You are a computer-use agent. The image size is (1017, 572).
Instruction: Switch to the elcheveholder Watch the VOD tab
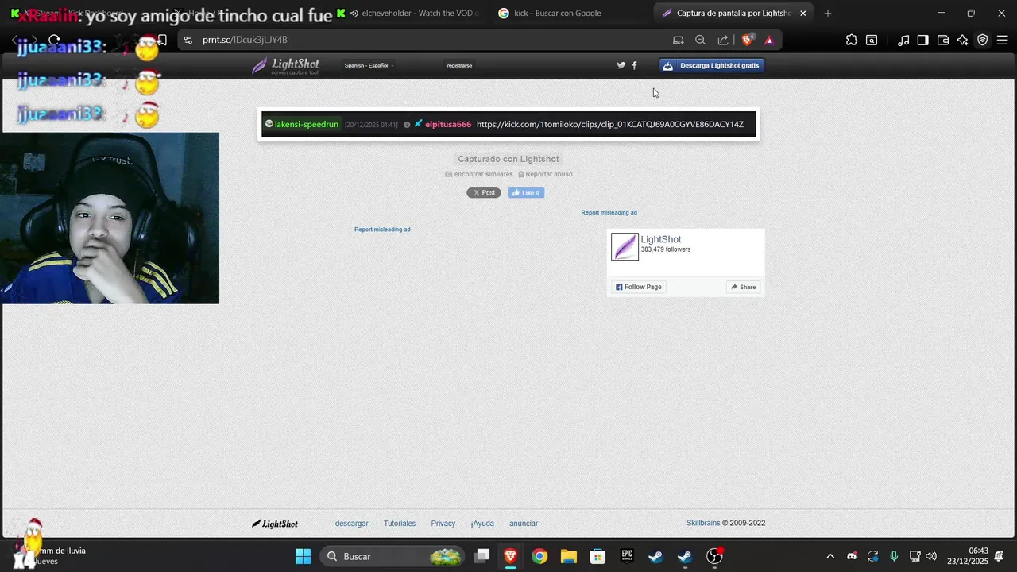pyautogui.click(x=413, y=13)
